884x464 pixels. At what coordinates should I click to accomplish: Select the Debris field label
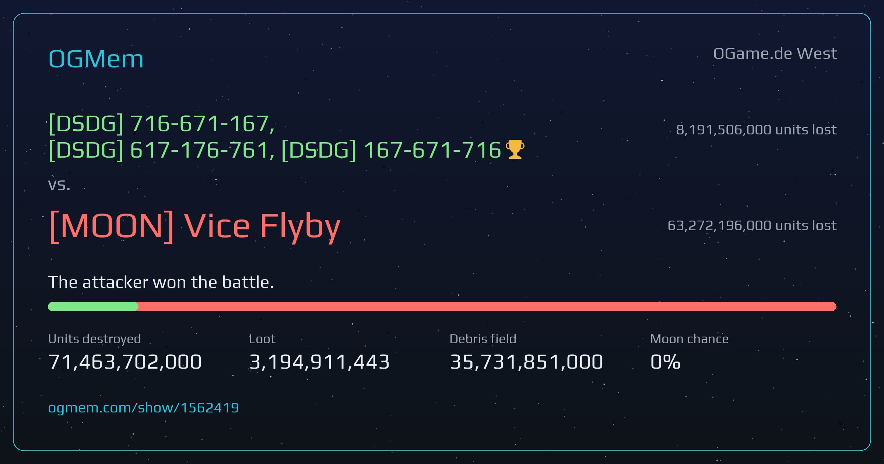483,339
